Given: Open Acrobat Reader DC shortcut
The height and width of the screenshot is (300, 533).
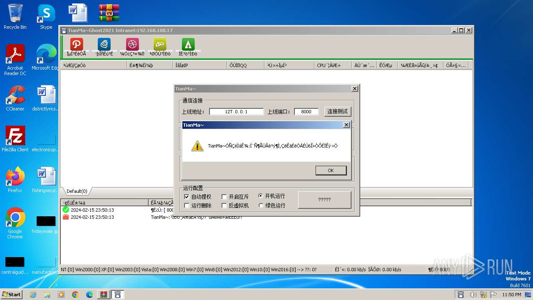Looking at the screenshot, I should (15, 60).
